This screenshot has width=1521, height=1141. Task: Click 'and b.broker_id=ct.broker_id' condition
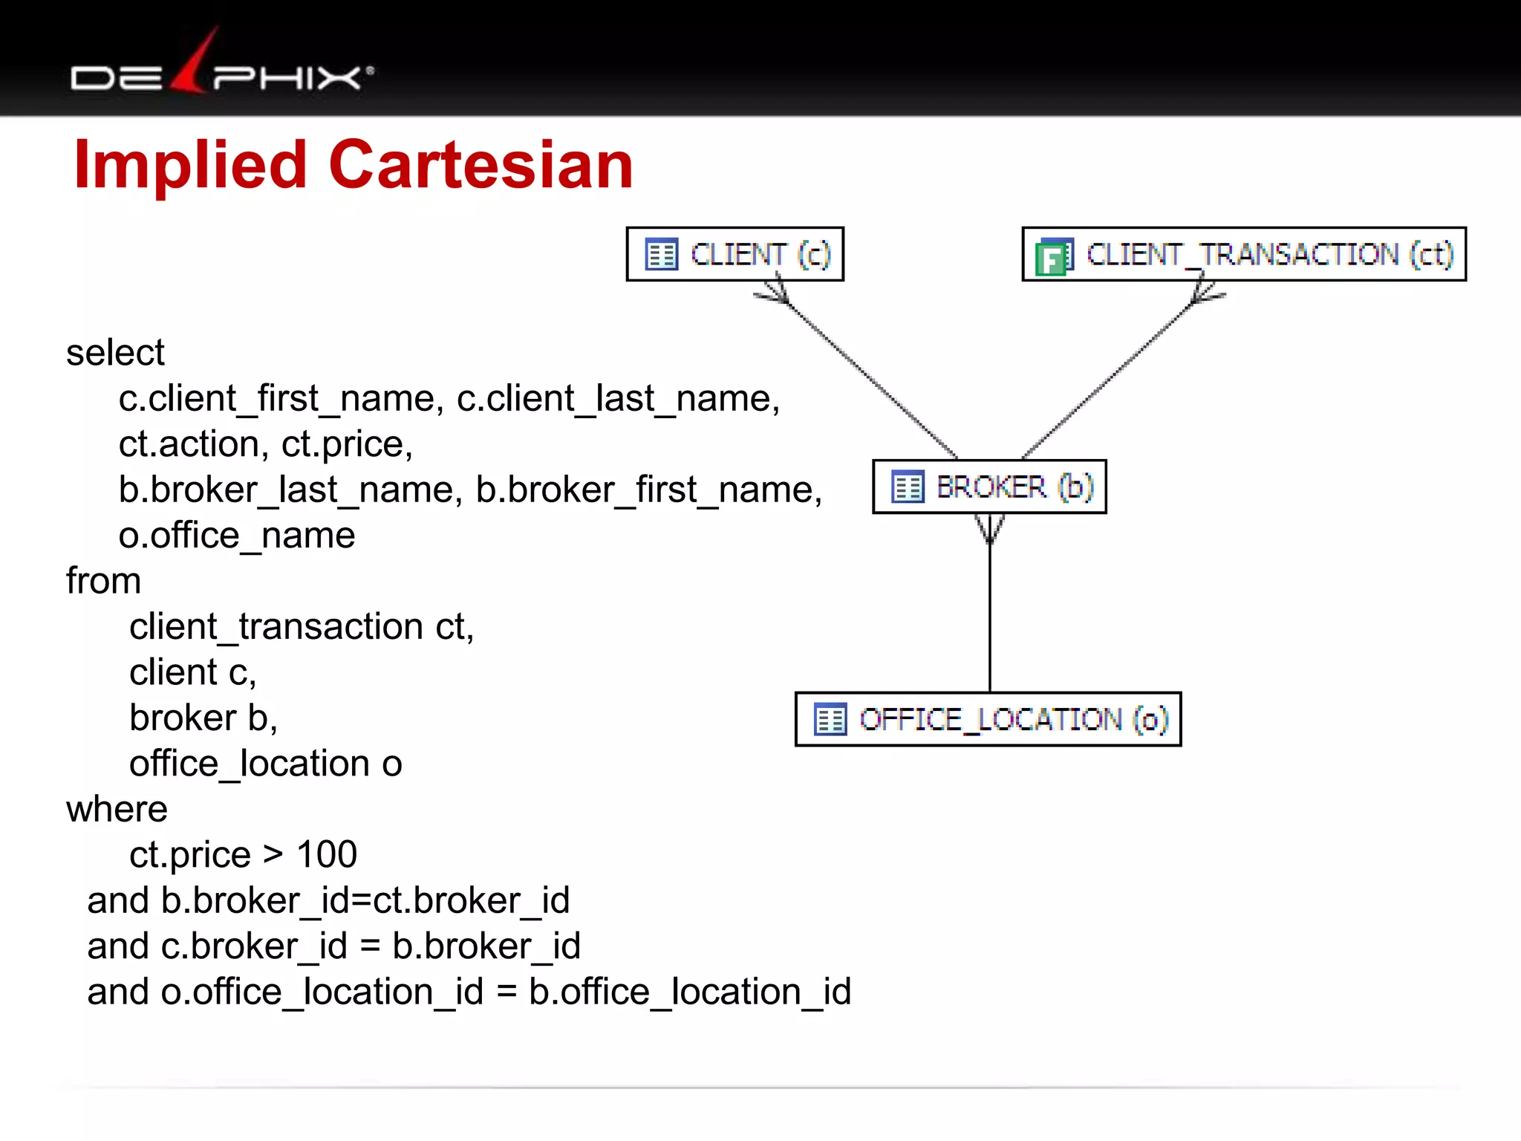[328, 901]
